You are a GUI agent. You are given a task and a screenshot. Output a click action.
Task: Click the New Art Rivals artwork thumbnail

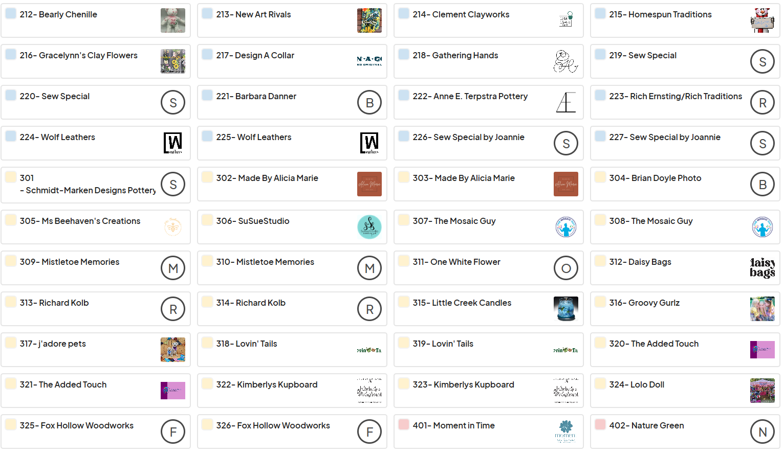(369, 20)
